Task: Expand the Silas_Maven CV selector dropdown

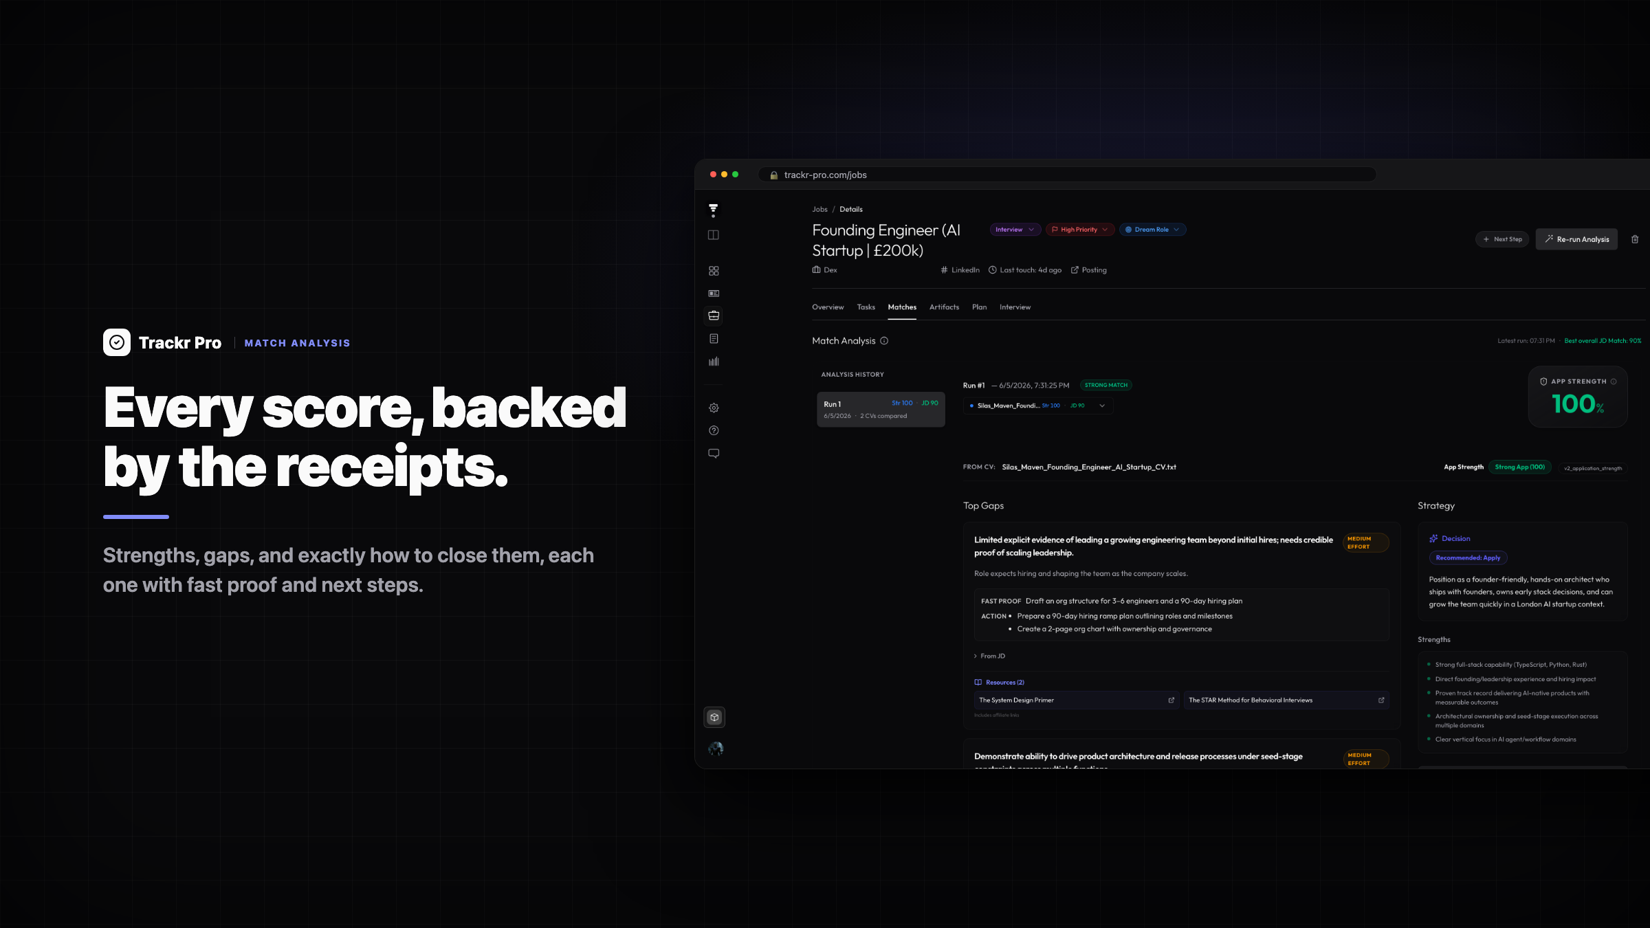Action: (x=1038, y=406)
